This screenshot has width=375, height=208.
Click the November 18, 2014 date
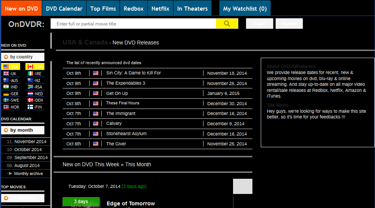coord(227,73)
